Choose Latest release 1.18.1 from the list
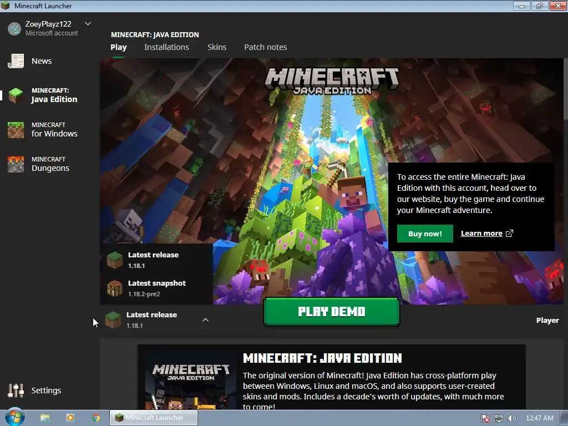Viewport: 568px width, 426px height. click(156, 260)
